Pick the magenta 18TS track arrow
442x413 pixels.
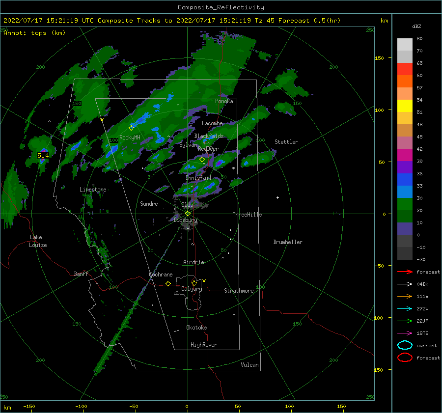[405, 333]
